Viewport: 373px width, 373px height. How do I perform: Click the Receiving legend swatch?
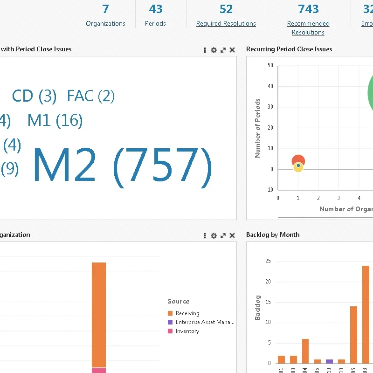[x=170, y=313]
